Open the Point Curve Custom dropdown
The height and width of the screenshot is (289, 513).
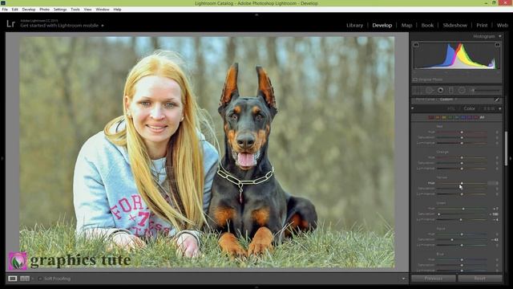448,100
